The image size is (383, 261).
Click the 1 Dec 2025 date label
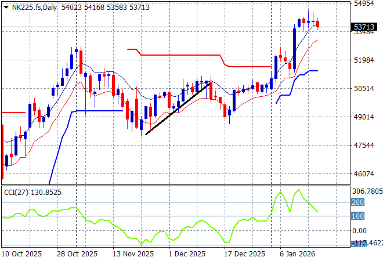point(186,254)
